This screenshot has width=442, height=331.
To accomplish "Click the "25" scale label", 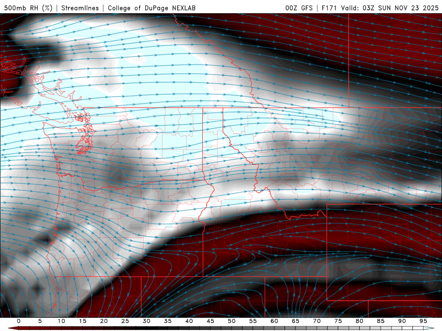I will pyautogui.click(x=125, y=321).
